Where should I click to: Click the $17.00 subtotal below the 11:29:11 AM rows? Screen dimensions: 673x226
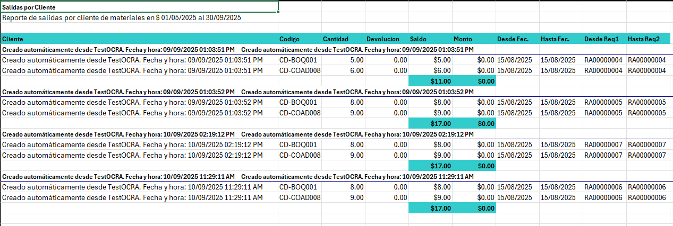[430, 208]
